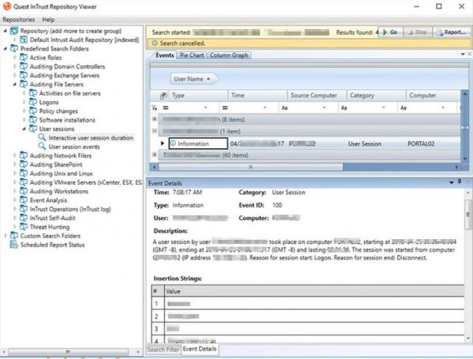Select the Search Filter bottom tab
The image size is (473, 359).
[162, 349]
